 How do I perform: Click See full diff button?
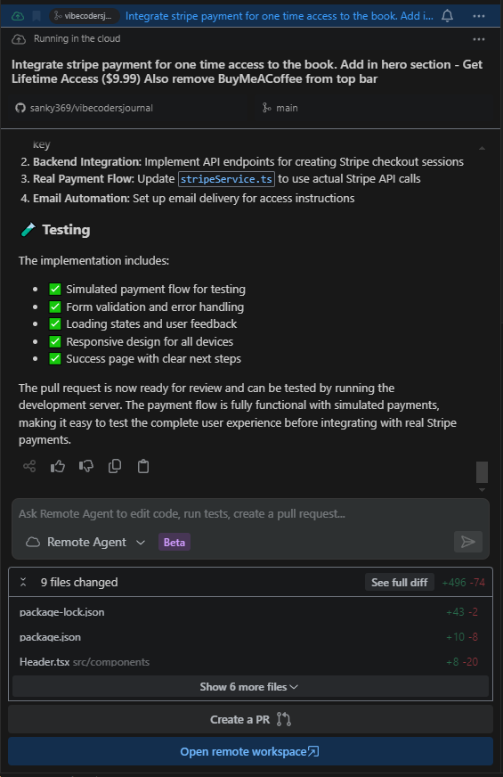(x=400, y=582)
